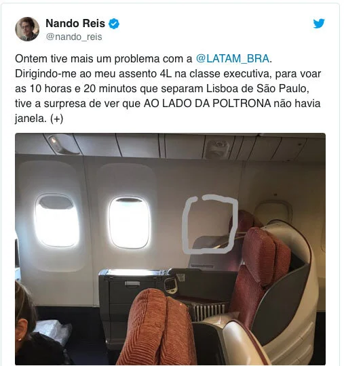Click the red headrest of reclined seat
This screenshot has width=344, height=366.
tap(261, 257)
